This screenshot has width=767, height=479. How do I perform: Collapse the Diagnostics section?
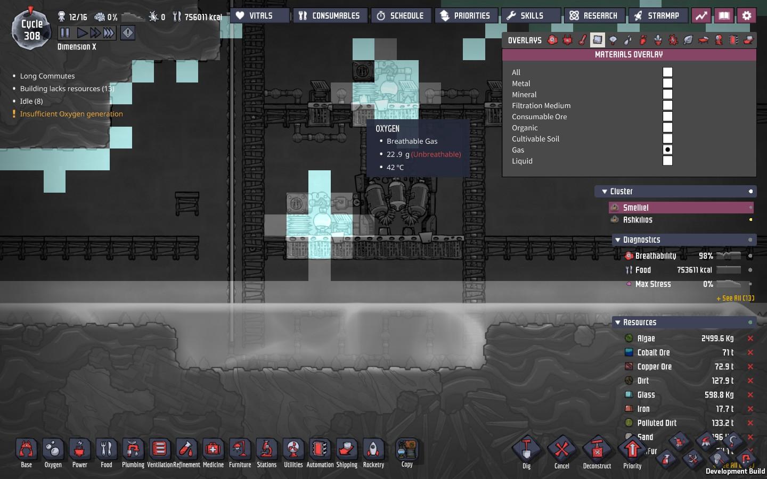click(617, 240)
